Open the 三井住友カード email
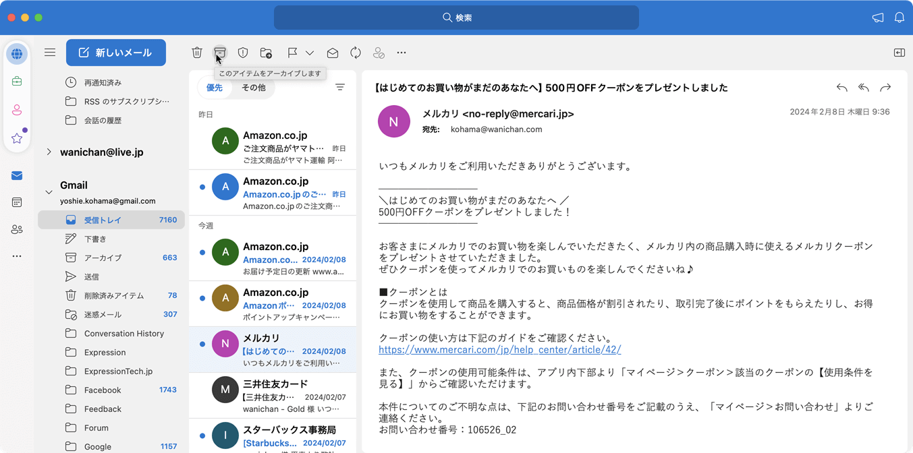This screenshot has width=913, height=453. [273, 395]
